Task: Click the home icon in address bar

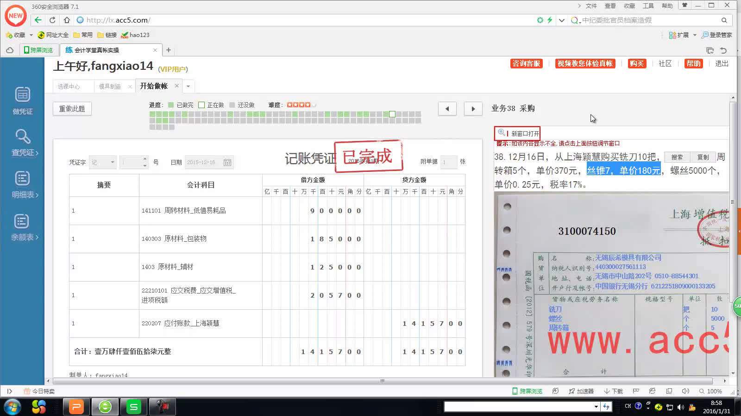Action: 67,20
